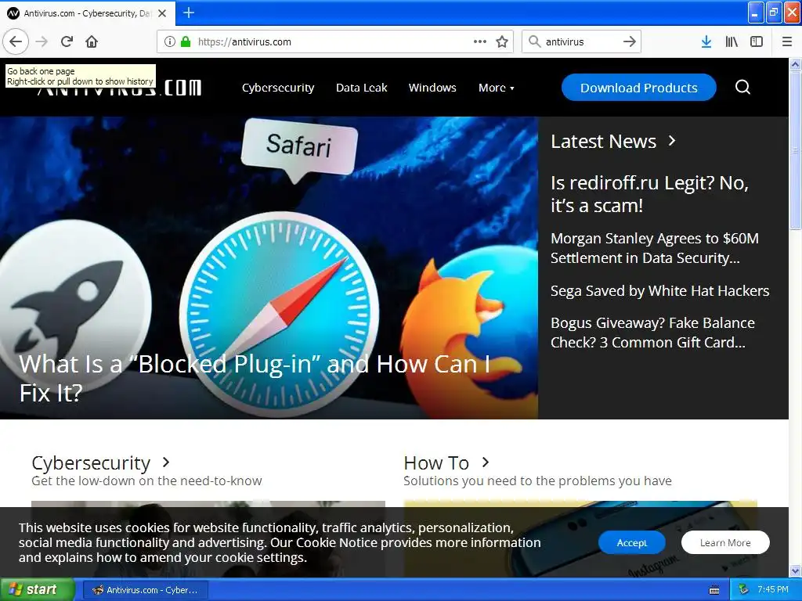Image resolution: width=802 pixels, height=601 pixels.
Task: Accept the cookie notice
Action: point(632,542)
